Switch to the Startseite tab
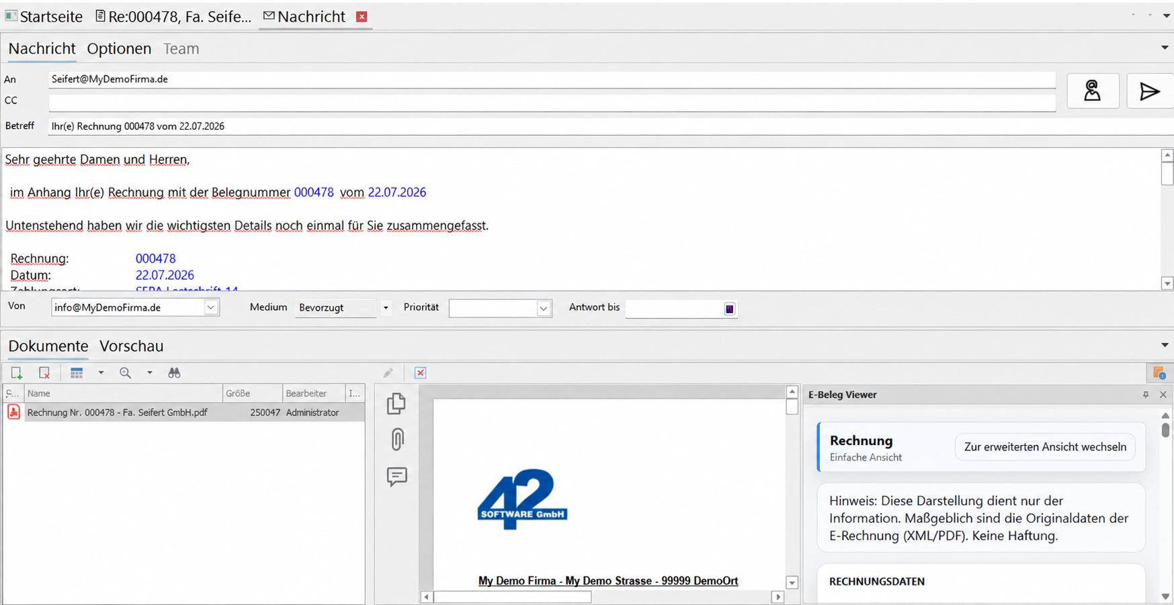Screen dimensions: 1174x605 (x=44, y=17)
